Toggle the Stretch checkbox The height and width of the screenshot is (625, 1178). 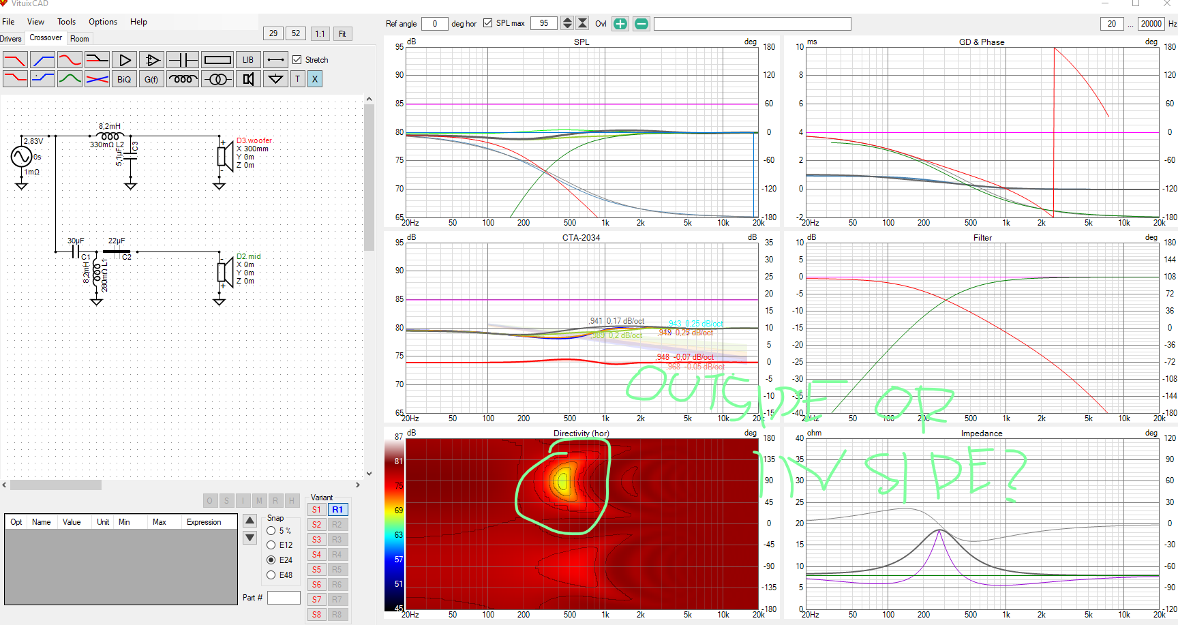297,60
